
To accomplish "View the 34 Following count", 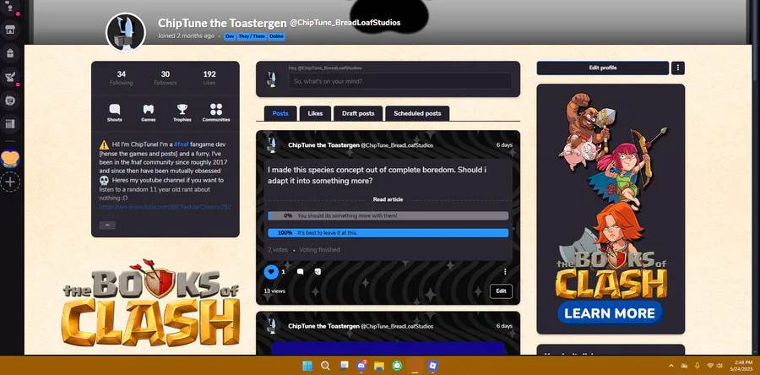I will point(121,78).
